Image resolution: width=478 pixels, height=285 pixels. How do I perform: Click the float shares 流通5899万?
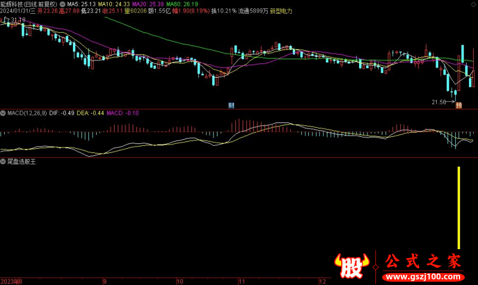pyautogui.click(x=253, y=11)
